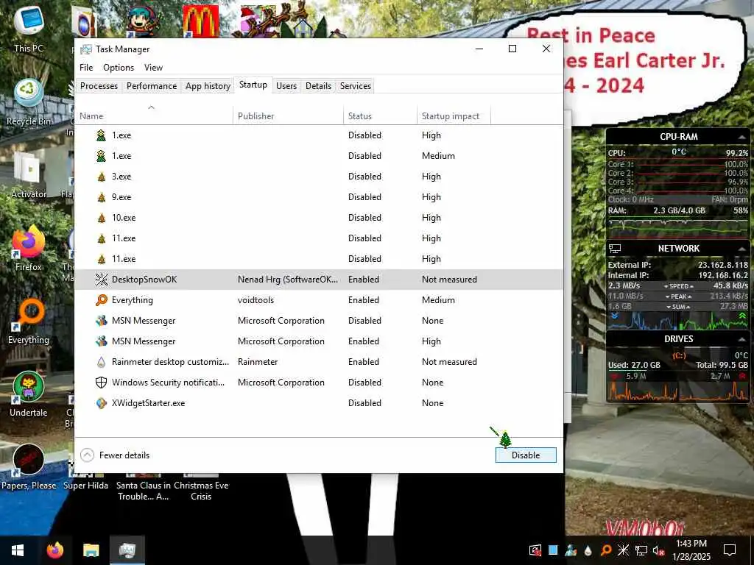Click the Rainmeter droplet icon in startup list

coord(101,362)
